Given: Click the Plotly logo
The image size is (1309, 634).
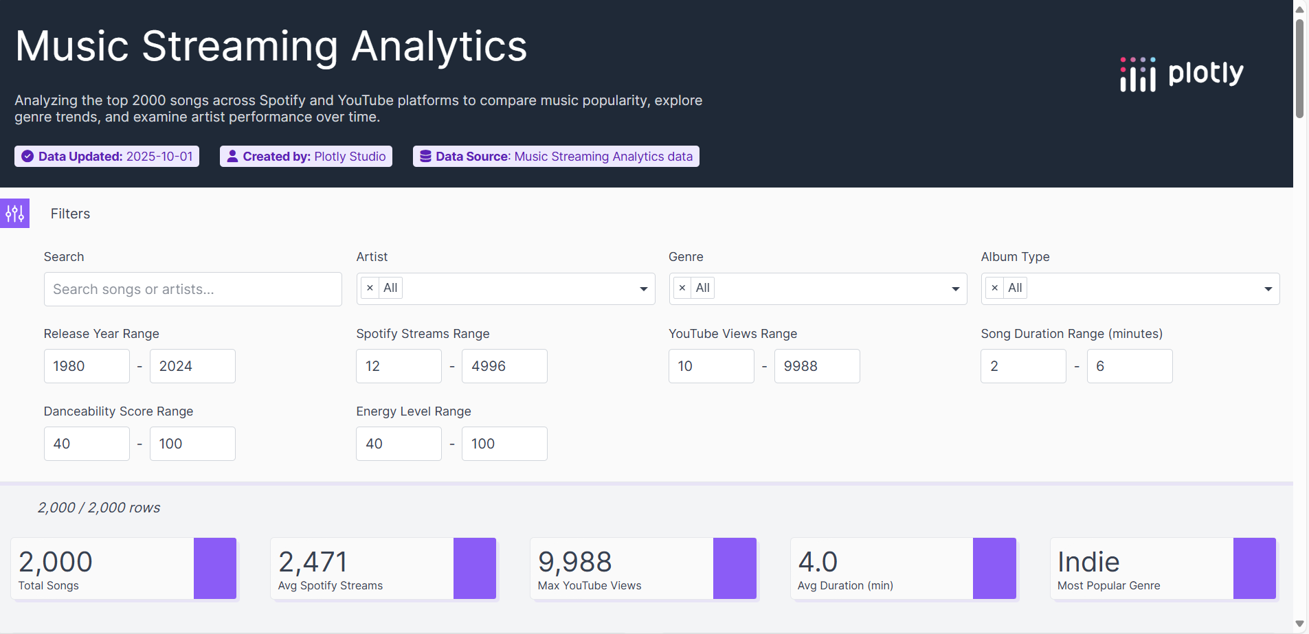Looking at the screenshot, I should pyautogui.click(x=1182, y=74).
